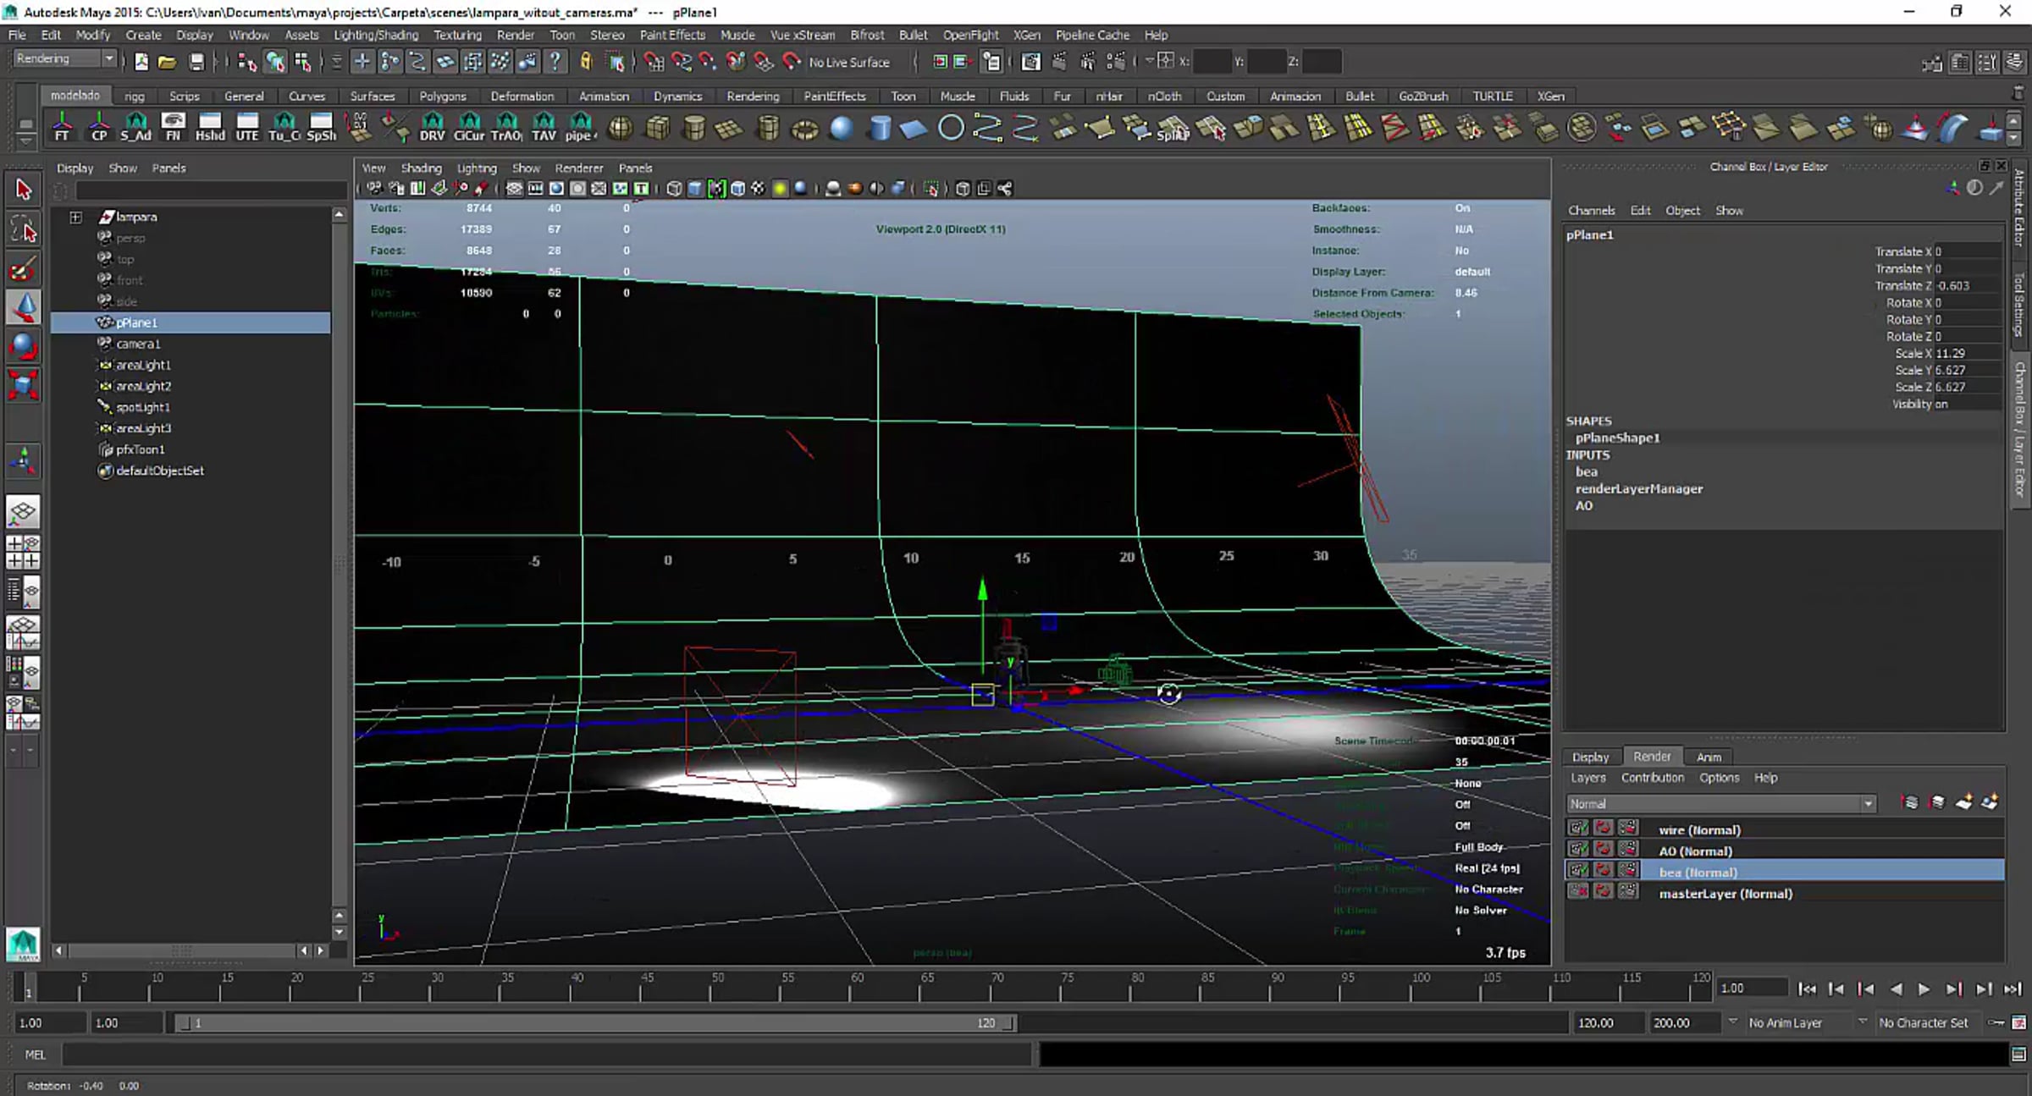
Task: Open the Lighting/Shading menu
Action: pos(376,35)
